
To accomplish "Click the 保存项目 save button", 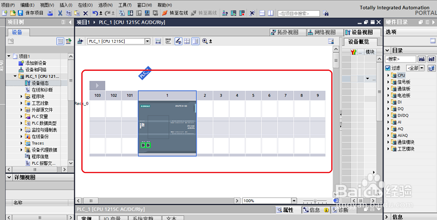I will click(x=31, y=13).
